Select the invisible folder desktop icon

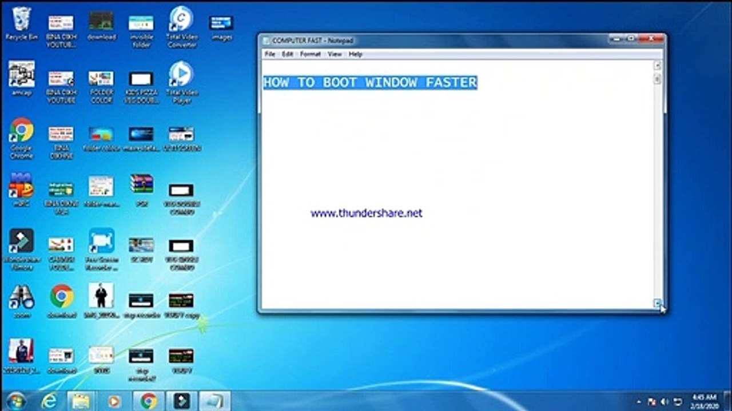click(141, 31)
